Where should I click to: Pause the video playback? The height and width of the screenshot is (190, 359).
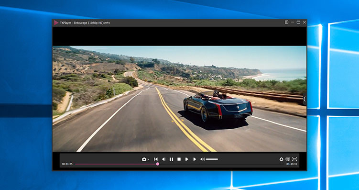coord(171,159)
